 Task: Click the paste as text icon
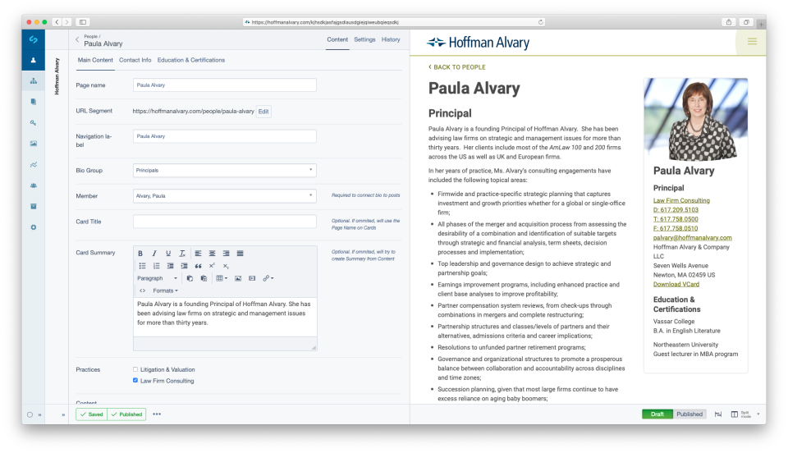204,278
